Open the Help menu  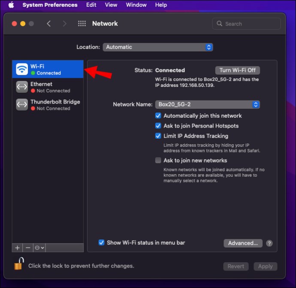tap(161, 5)
